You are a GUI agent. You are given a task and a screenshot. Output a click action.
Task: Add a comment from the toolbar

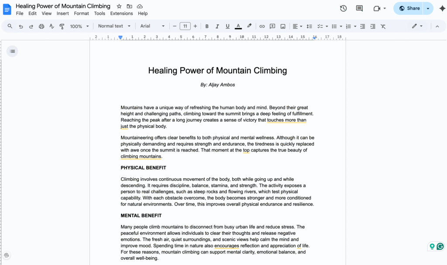[272, 26]
